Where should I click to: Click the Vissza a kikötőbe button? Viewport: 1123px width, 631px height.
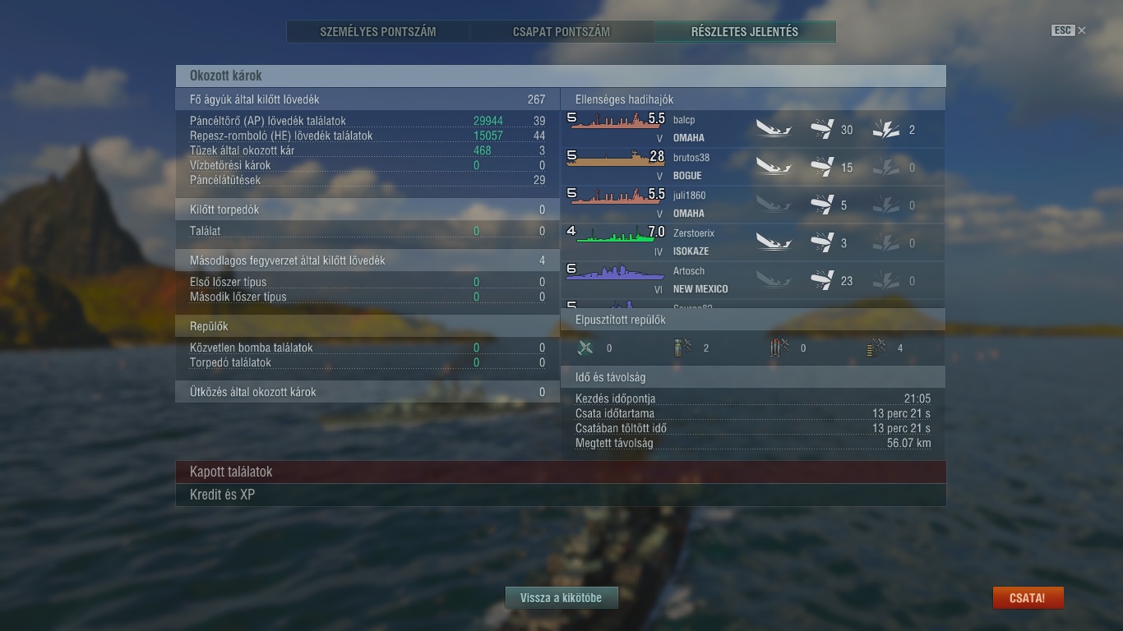click(x=561, y=598)
